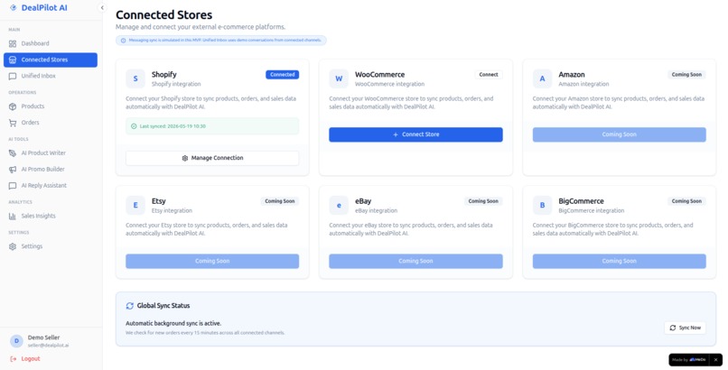Viewport: 728px width, 370px height.
Task: Close the Made by badge
Action: (x=716, y=360)
